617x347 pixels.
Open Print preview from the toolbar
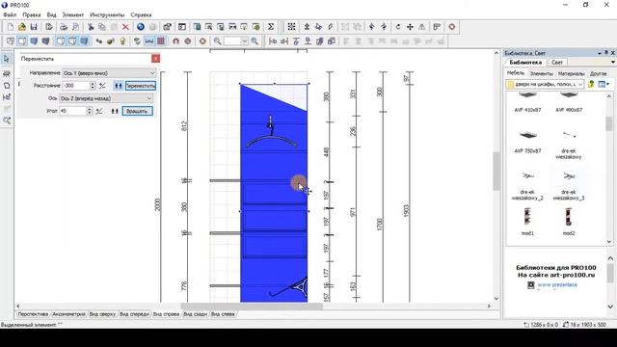(x=75, y=27)
